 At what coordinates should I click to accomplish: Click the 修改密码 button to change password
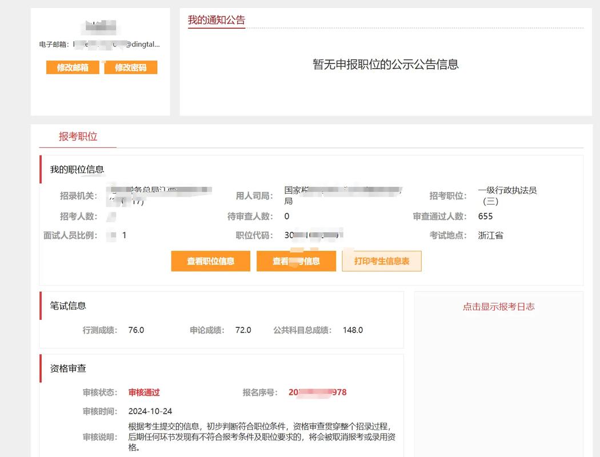point(131,67)
